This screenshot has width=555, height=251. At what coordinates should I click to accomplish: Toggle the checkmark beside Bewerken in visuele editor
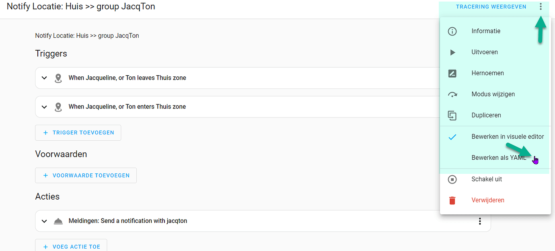[x=452, y=137]
